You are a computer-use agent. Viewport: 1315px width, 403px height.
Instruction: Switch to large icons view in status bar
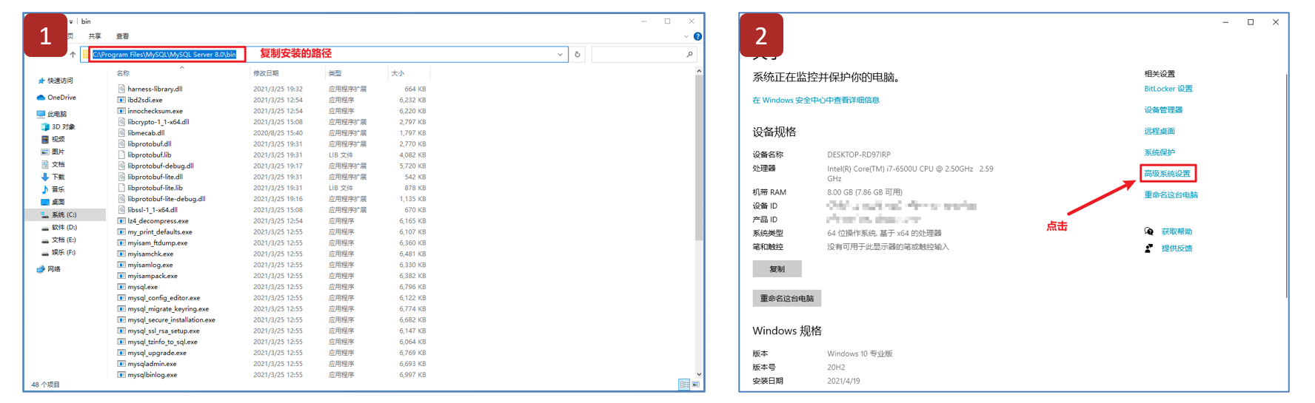pos(695,385)
